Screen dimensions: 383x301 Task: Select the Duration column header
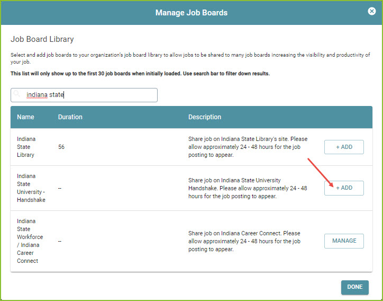(x=70, y=117)
